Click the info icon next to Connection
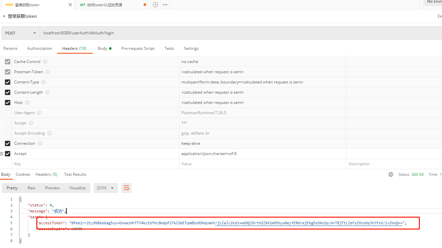 [x=40, y=143]
